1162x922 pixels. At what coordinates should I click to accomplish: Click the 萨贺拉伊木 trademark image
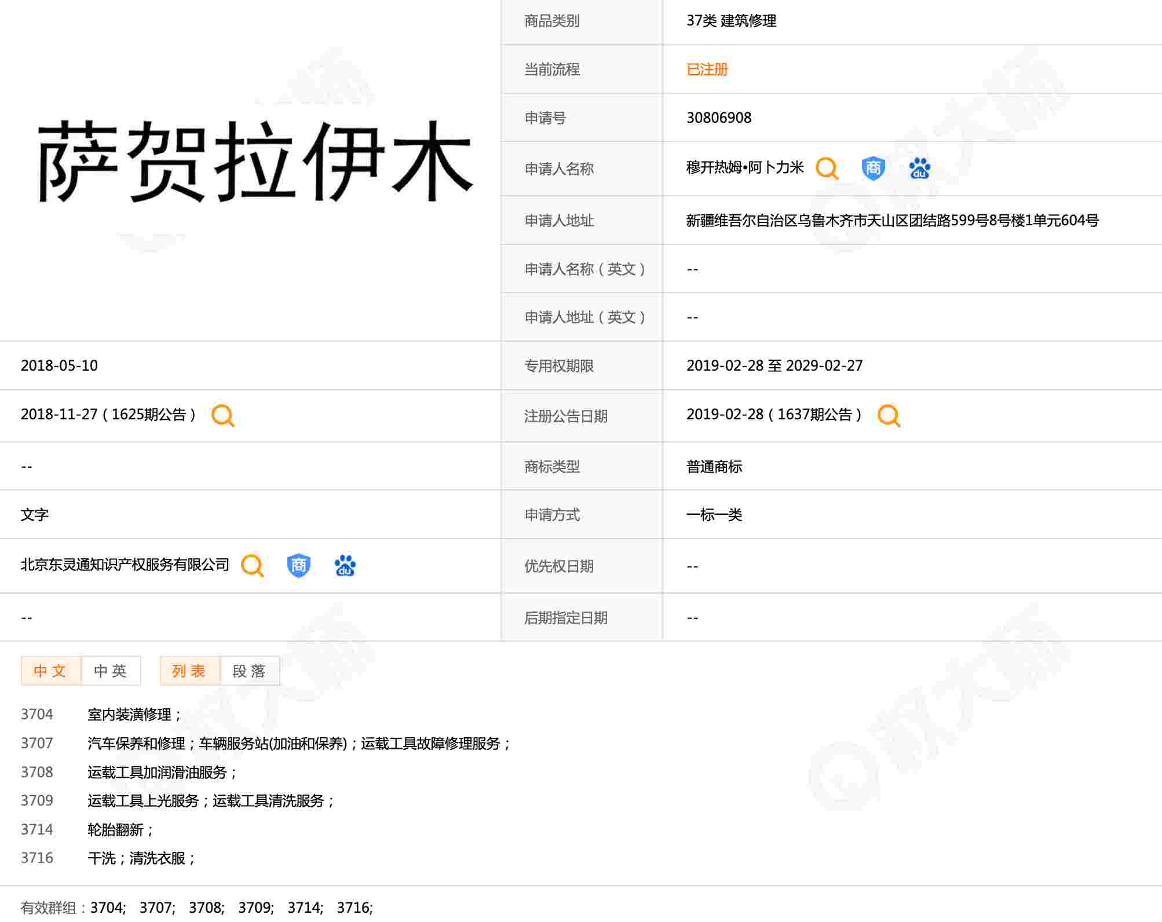tap(255, 162)
